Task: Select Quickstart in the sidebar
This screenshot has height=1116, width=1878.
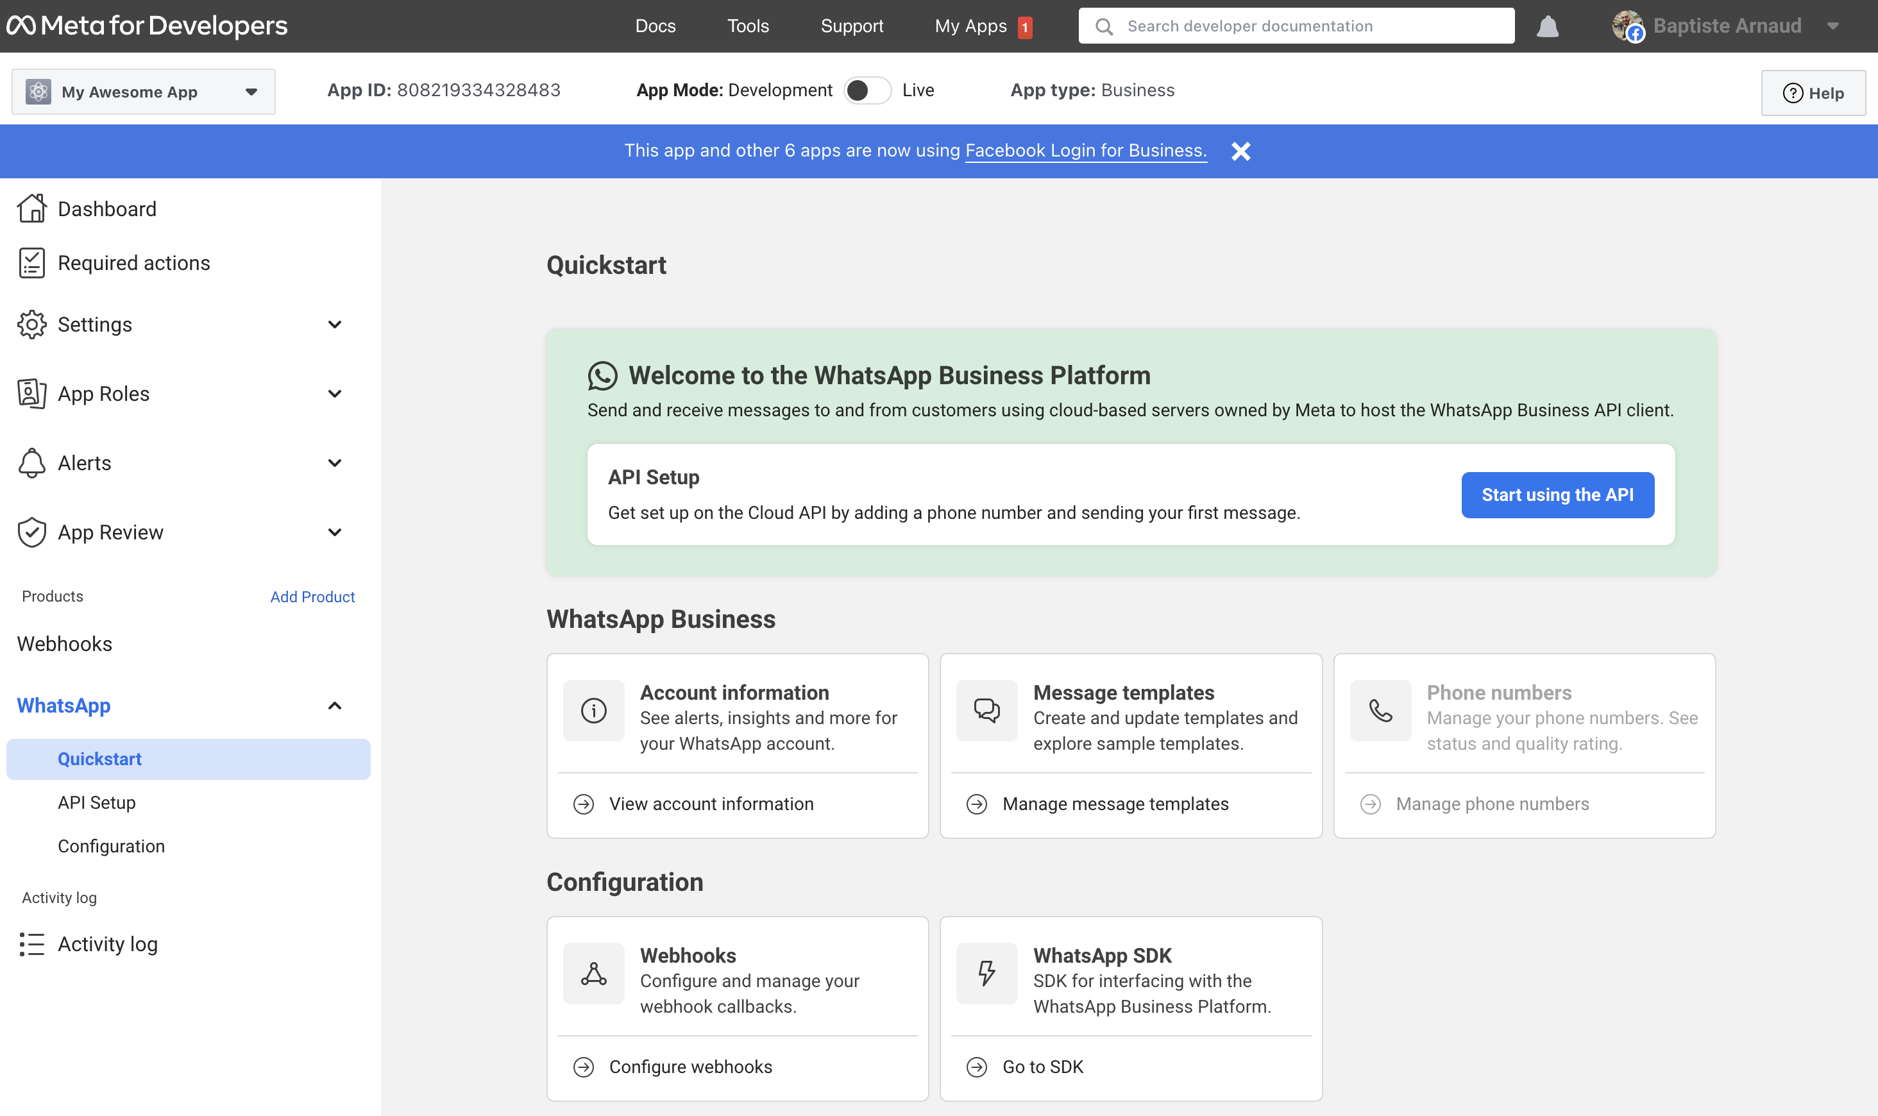Action: pos(188,759)
